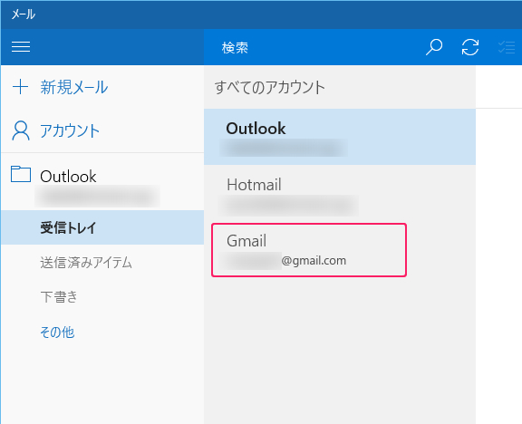
Task: Show more folders via その他
Action: [x=57, y=332]
